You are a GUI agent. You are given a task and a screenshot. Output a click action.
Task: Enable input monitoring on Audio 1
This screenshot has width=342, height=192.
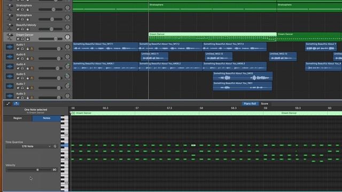(x=32, y=49)
